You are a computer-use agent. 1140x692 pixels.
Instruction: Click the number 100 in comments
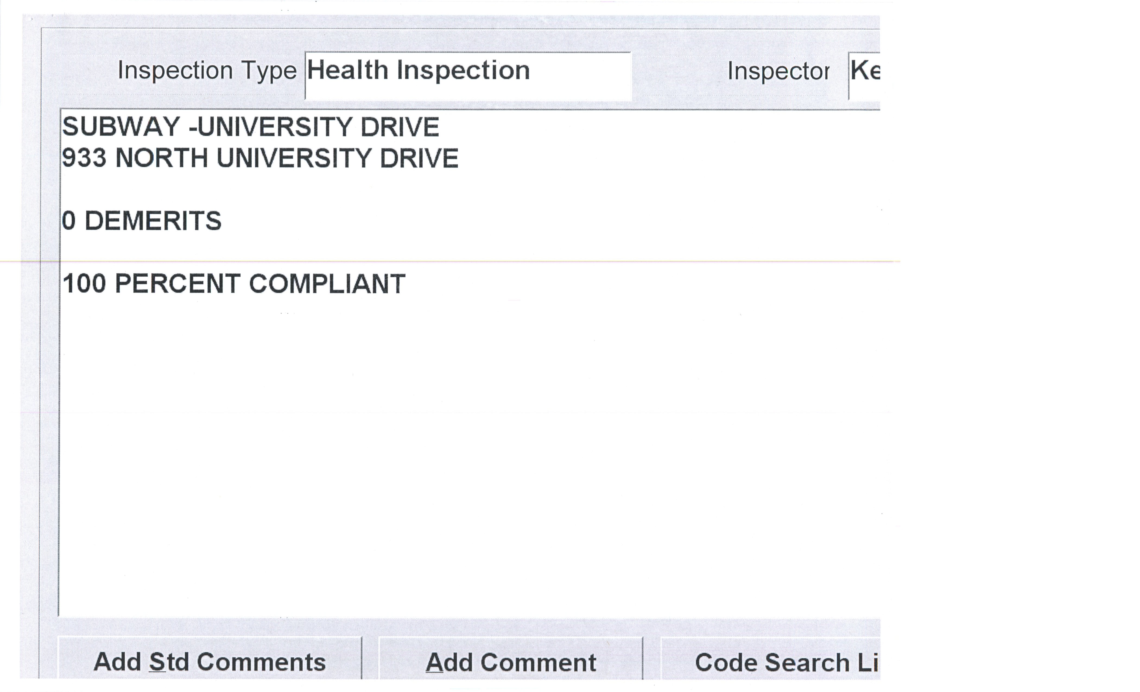(x=84, y=284)
